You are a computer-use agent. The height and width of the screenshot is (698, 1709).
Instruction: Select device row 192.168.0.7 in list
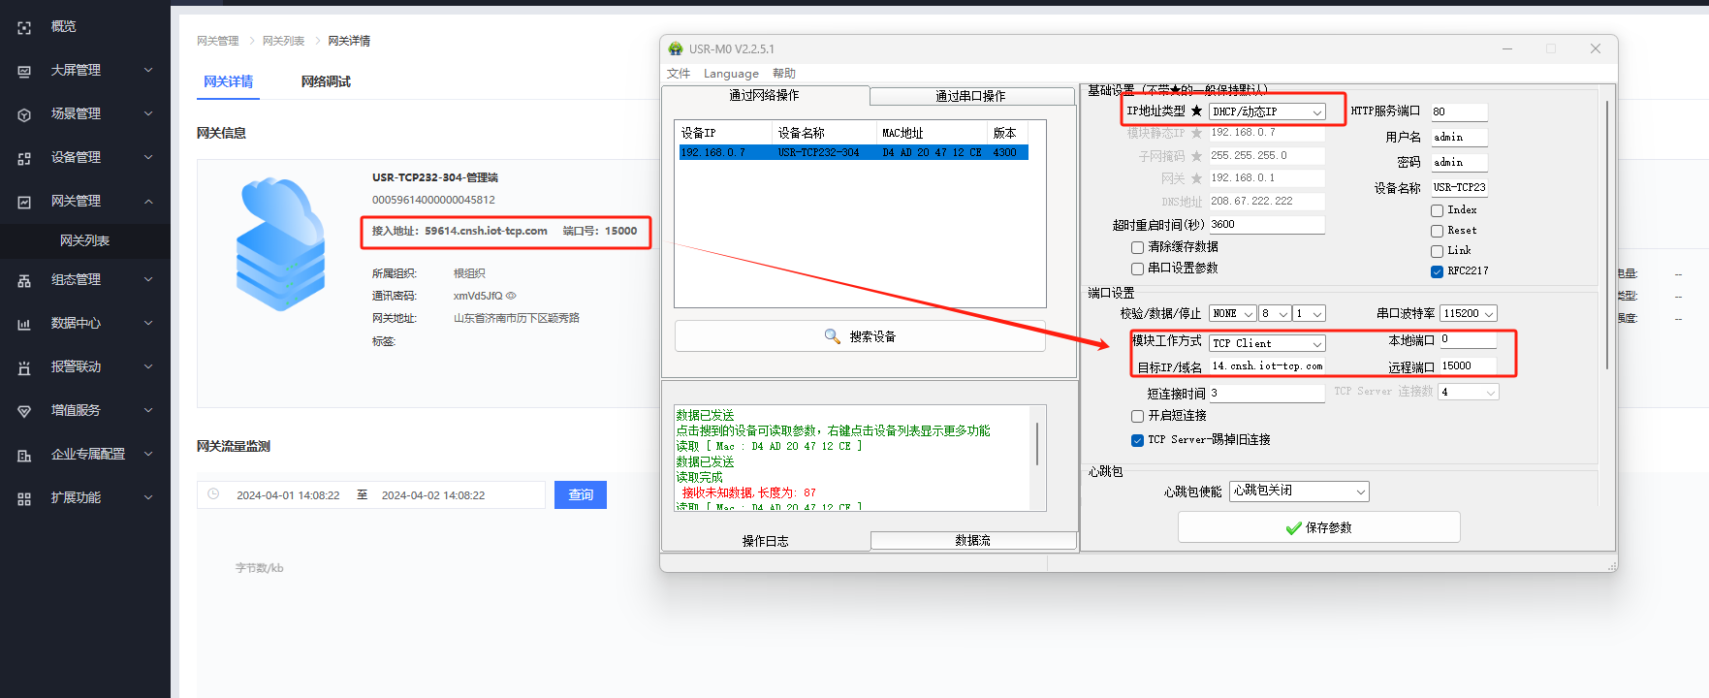pos(853,152)
